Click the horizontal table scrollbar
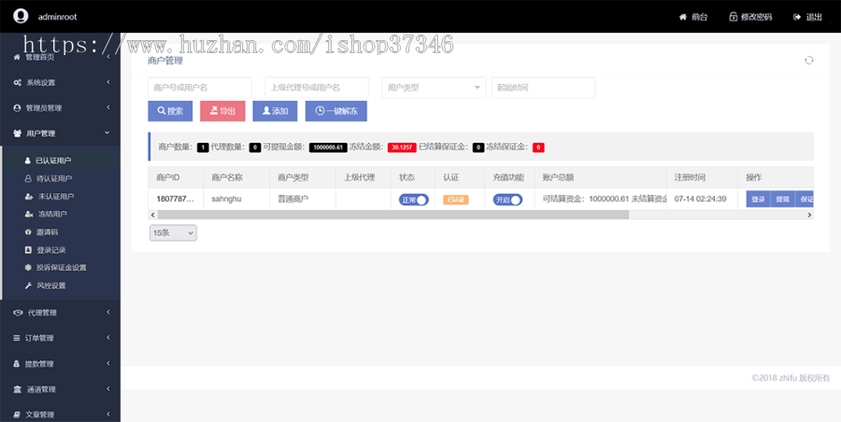Screen dimensions: 841x422 pos(393,215)
